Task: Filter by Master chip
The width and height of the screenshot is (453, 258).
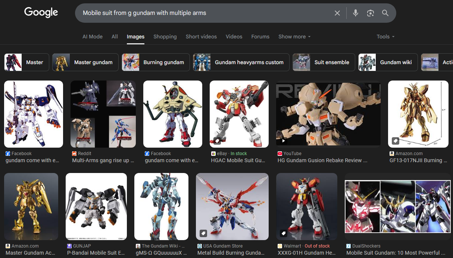Action: 26,62
